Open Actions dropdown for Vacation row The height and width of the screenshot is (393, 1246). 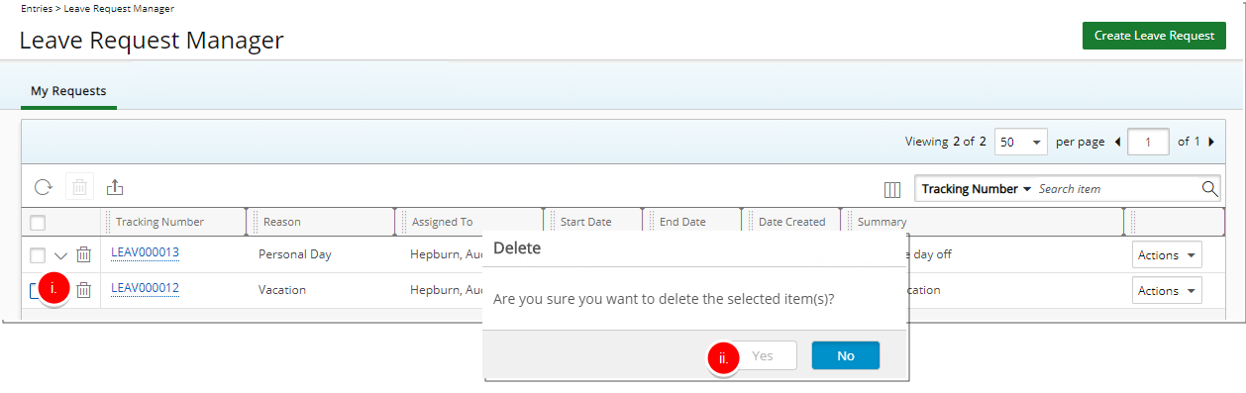point(1166,290)
